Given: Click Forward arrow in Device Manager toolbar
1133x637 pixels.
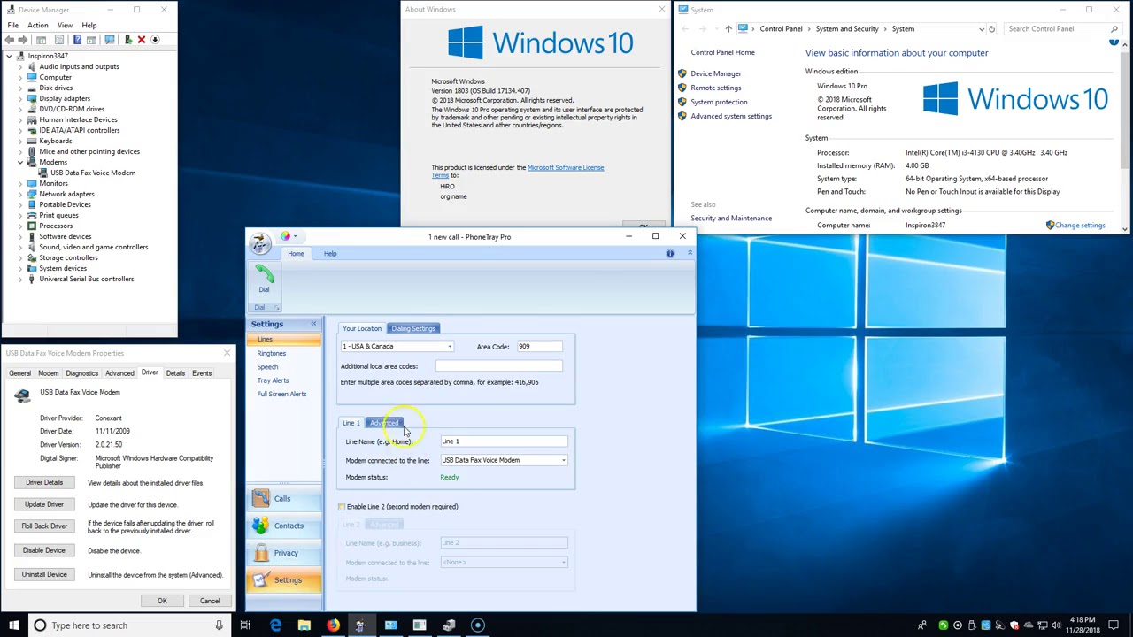Looking at the screenshot, I should pos(24,40).
